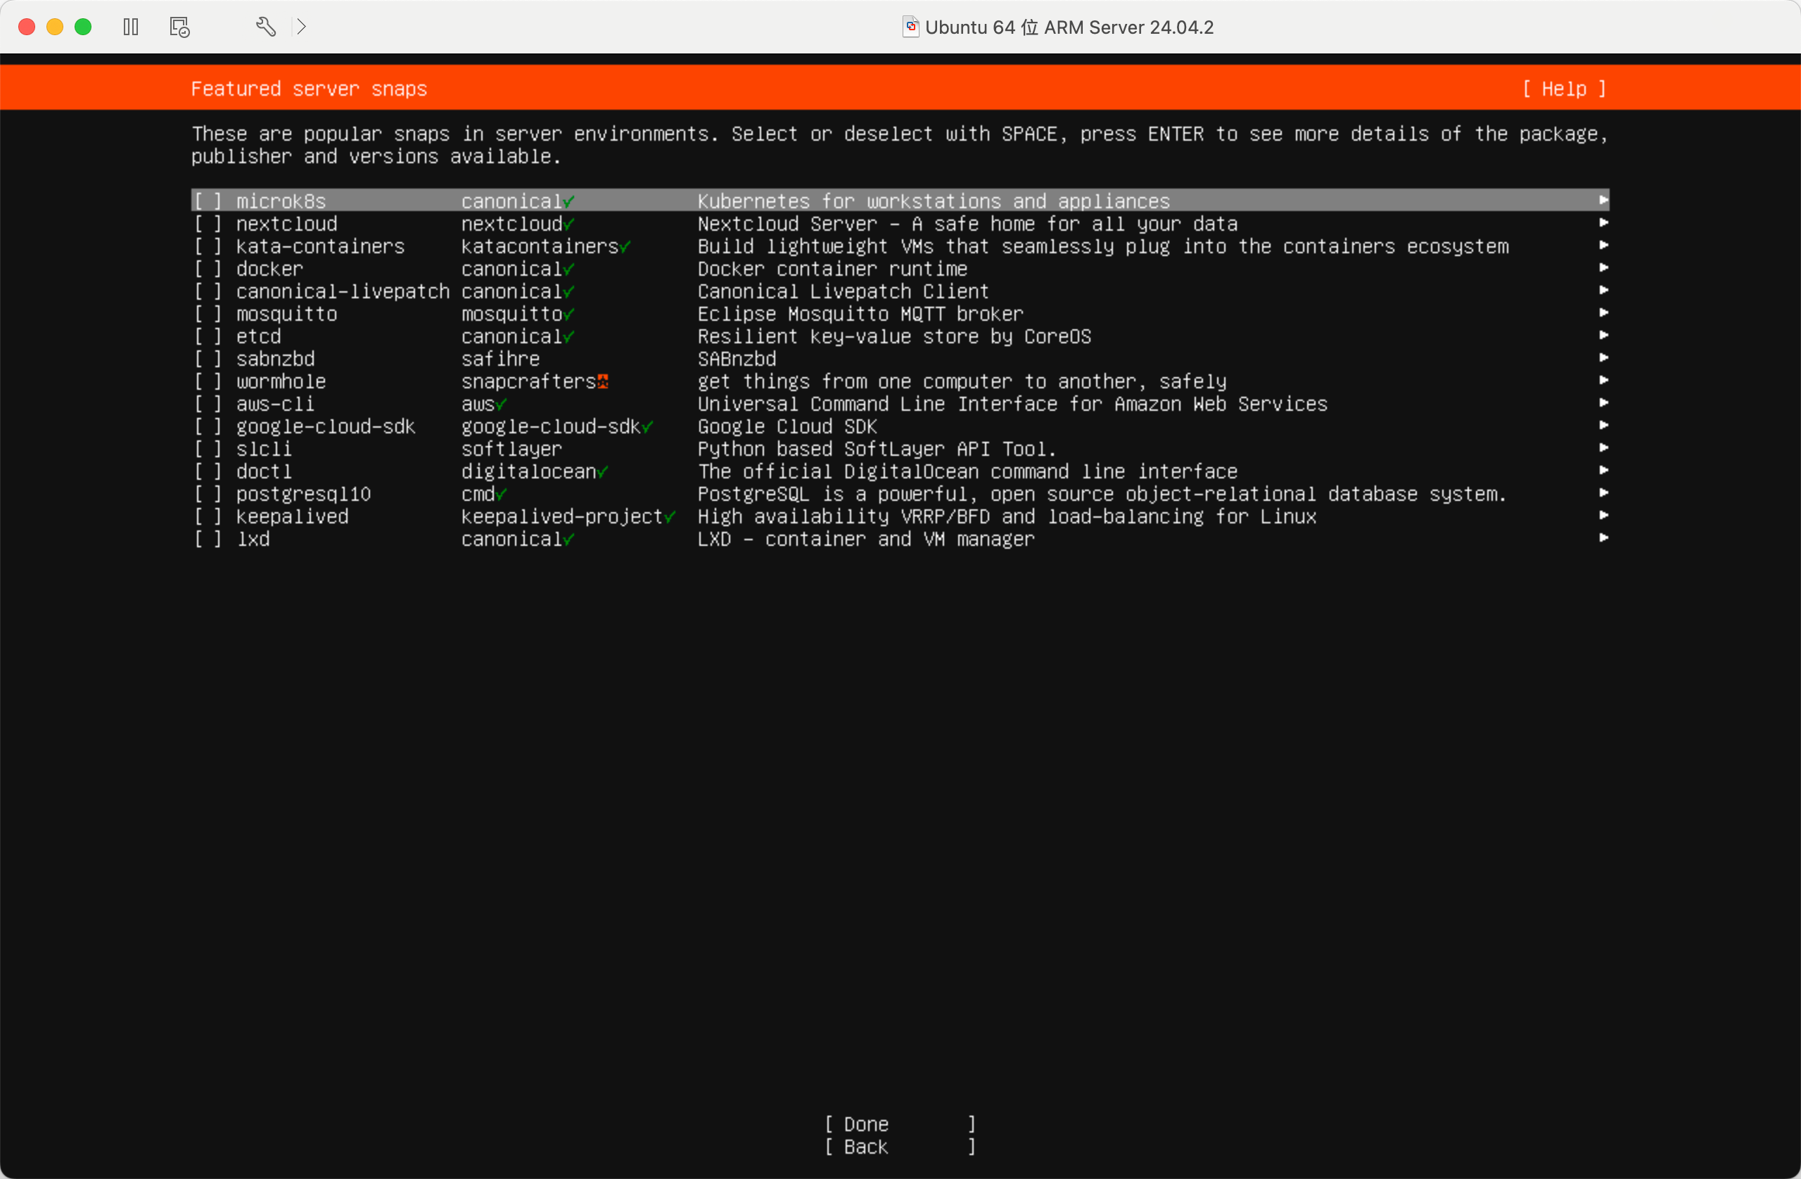Click verified checkmark next to google-cloud-sdk publisher
Viewport: 1801px width, 1179px height.
pos(647,427)
